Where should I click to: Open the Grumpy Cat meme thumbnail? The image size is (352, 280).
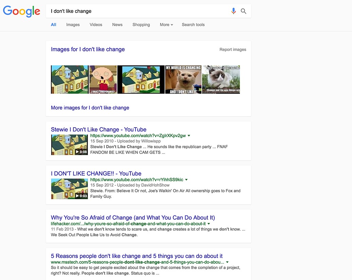click(x=221, y=79)
